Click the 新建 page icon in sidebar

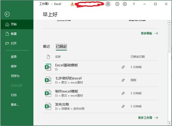(x=7, y=34)
